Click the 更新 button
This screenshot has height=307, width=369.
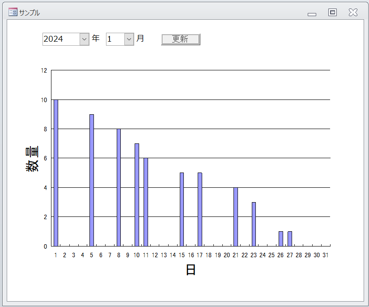(x=181, y=39)
